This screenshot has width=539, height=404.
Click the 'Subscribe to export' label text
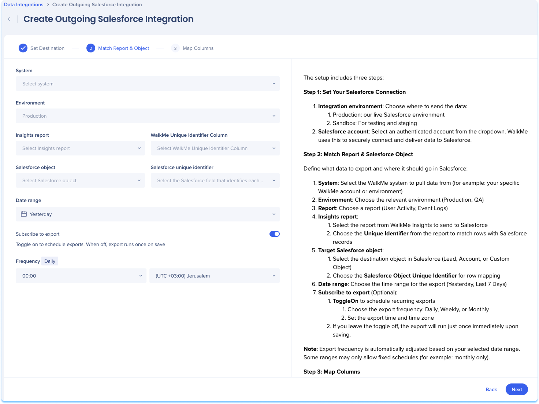tap(37, 234)
